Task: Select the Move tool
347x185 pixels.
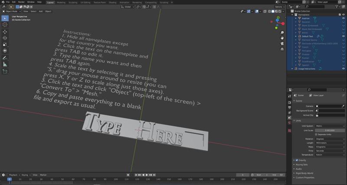Action: [5, 32]
